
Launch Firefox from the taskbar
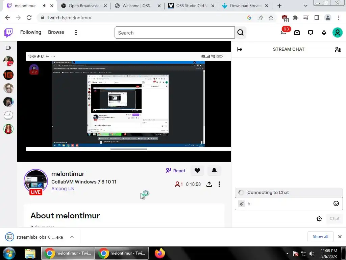click(159, 253)
